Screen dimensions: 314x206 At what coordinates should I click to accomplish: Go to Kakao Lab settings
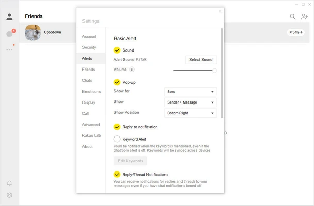click(x=91, y=135)
